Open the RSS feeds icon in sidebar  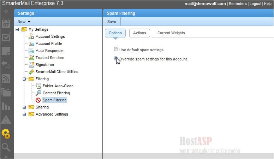6,78
